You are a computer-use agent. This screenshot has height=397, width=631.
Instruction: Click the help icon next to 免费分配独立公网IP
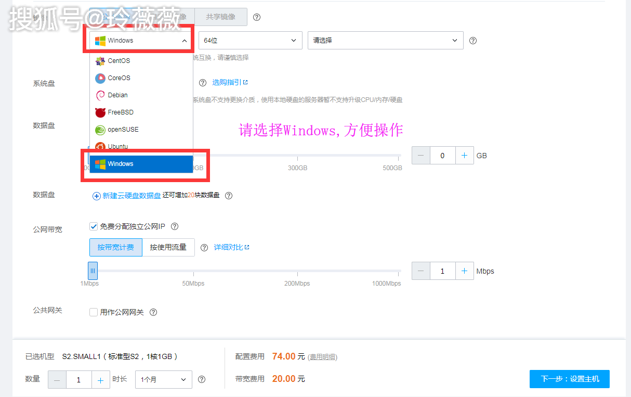(174, 226)
